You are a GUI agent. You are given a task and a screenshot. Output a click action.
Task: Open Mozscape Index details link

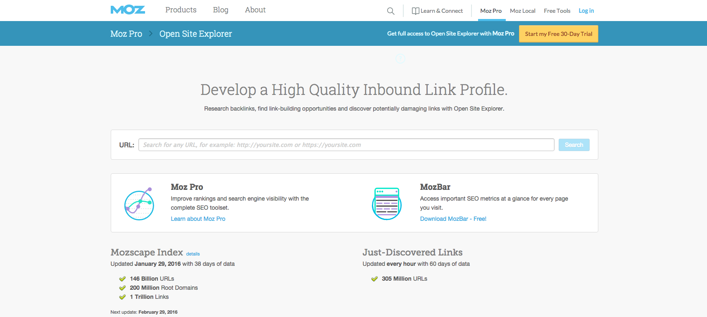coord(193,254)
